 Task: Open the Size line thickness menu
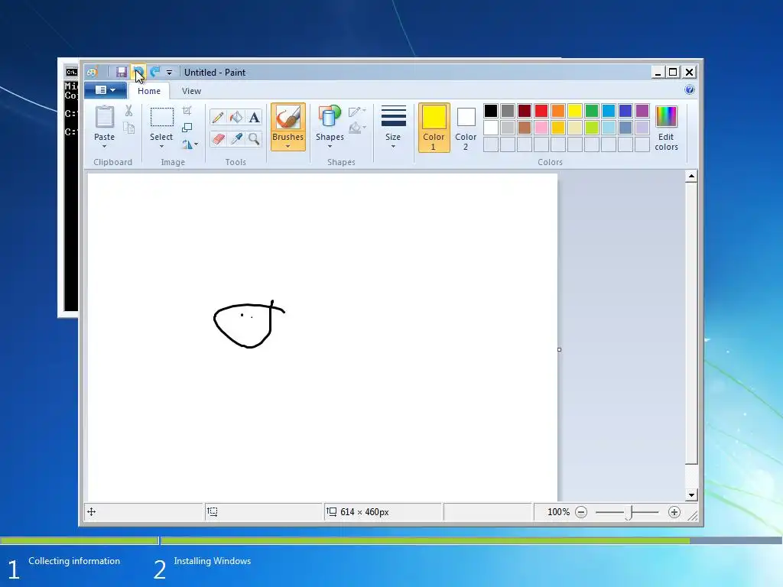(393, 127)
